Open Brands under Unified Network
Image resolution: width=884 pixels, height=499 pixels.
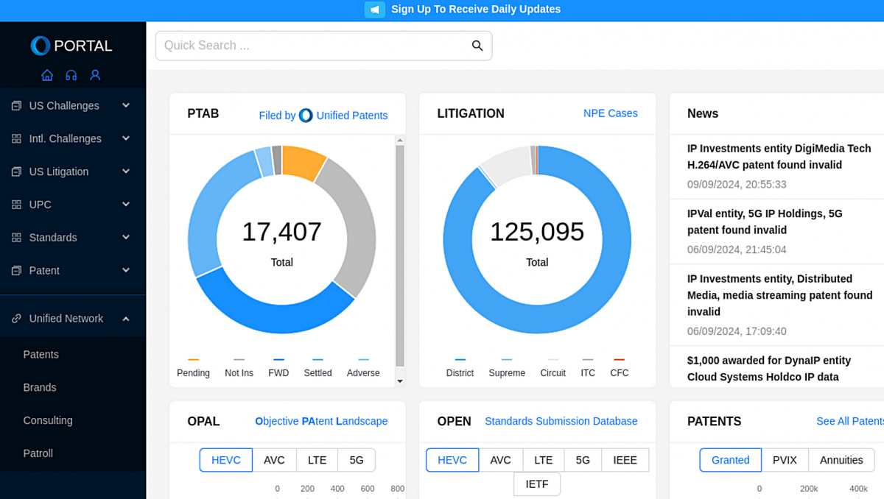click(x=40, y=388)
